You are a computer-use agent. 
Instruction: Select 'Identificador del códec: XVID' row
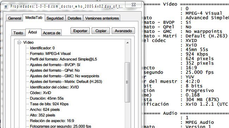tap(54, 87)
